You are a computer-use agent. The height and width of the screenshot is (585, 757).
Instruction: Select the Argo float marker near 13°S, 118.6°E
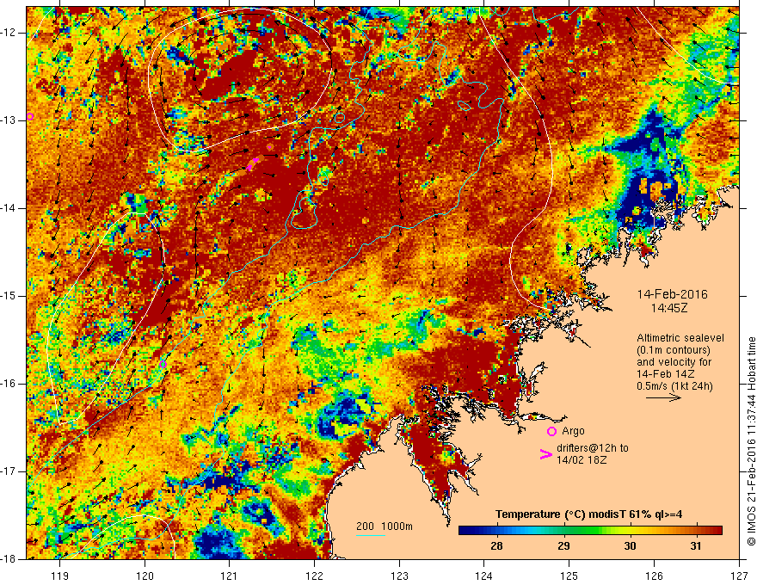pyautogui.click(x=30, y=116)
